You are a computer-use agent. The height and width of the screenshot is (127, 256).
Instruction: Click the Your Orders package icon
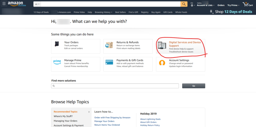57,44
